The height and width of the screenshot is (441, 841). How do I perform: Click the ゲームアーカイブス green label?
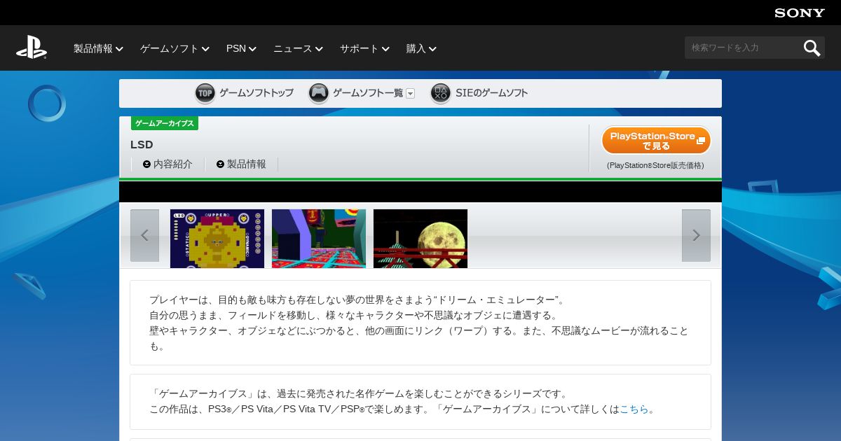click(165, 123)
